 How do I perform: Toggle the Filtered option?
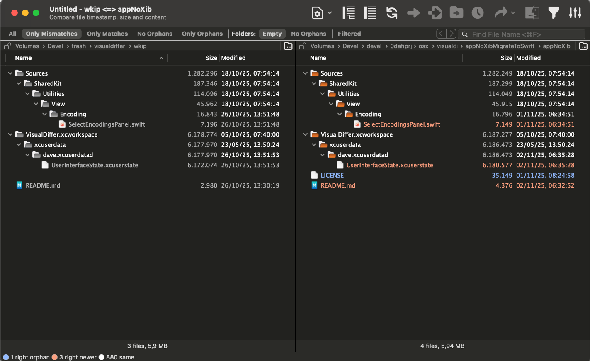349,34
